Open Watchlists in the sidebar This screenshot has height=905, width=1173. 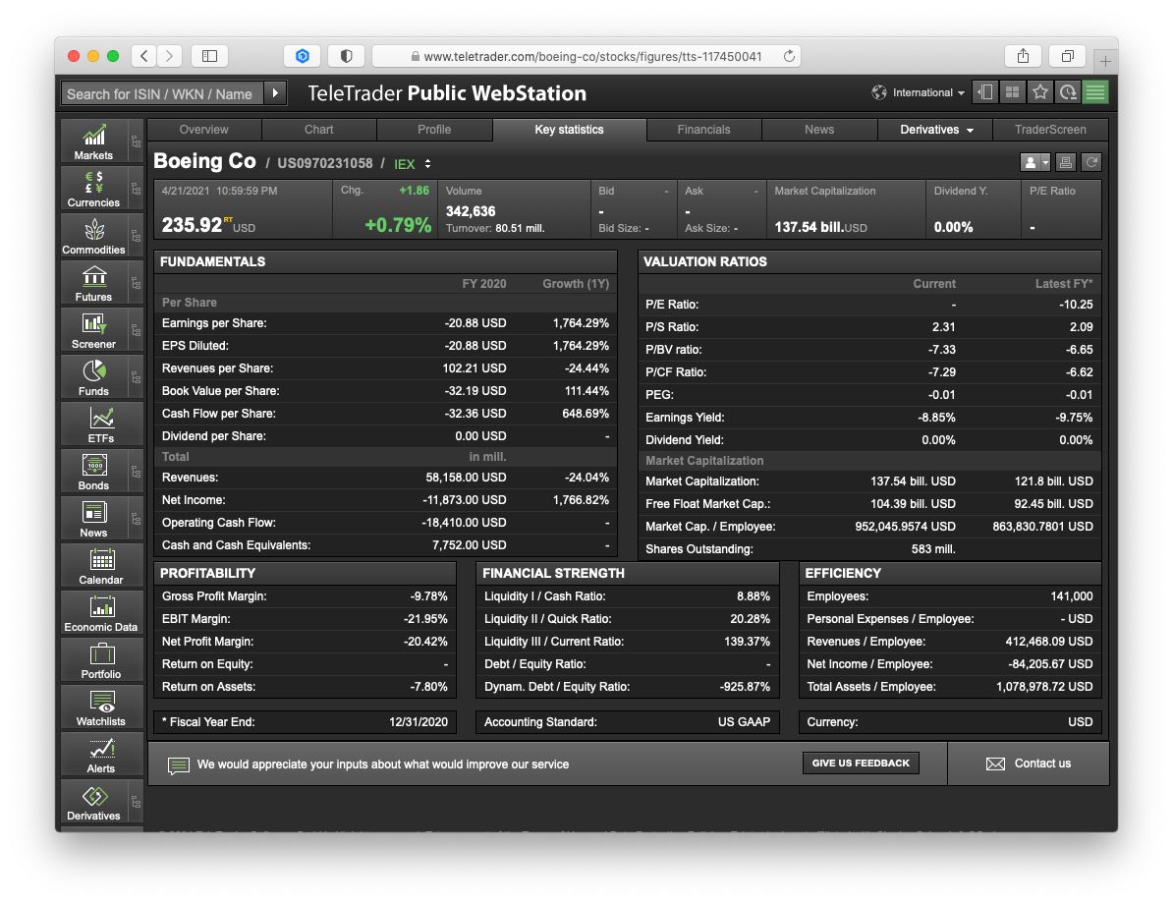pyautogui.click(x=102, y=707)
